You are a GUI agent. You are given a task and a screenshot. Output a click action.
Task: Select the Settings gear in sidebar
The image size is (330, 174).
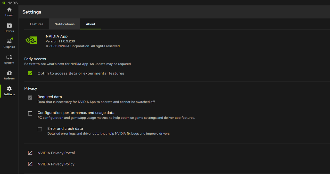[x=9, y=91]
